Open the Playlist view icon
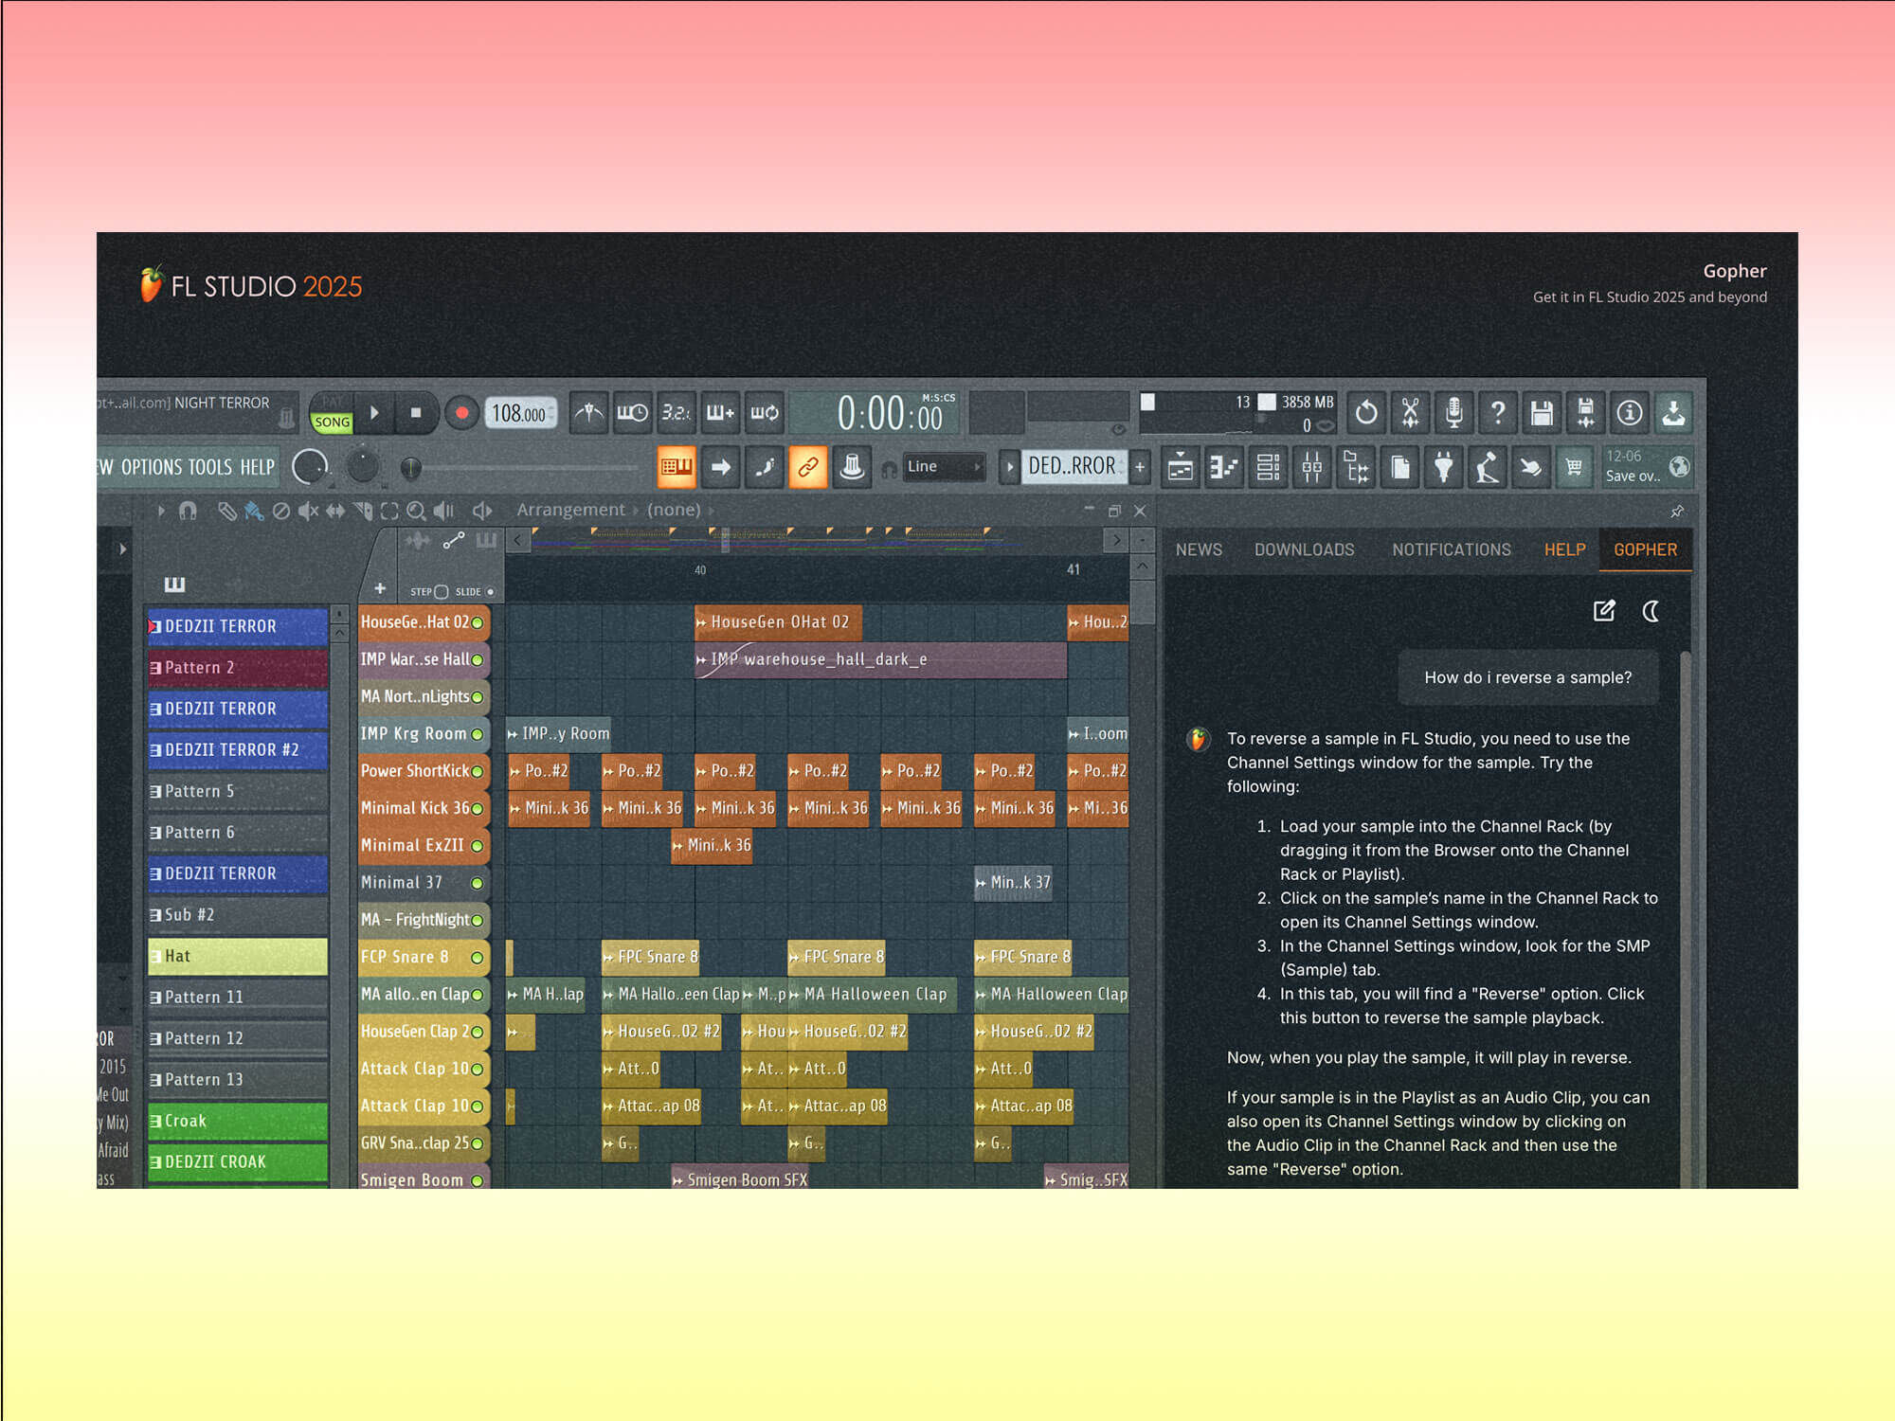This screenshot has height=1421, width=1895. pos(1180,467)
